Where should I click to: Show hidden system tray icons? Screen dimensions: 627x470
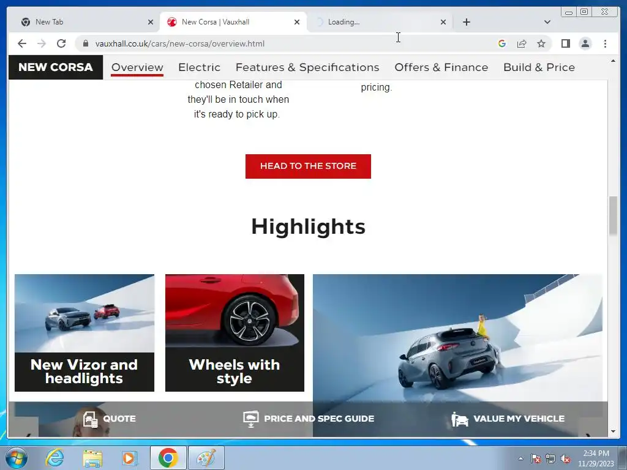(x=520, y=458)
